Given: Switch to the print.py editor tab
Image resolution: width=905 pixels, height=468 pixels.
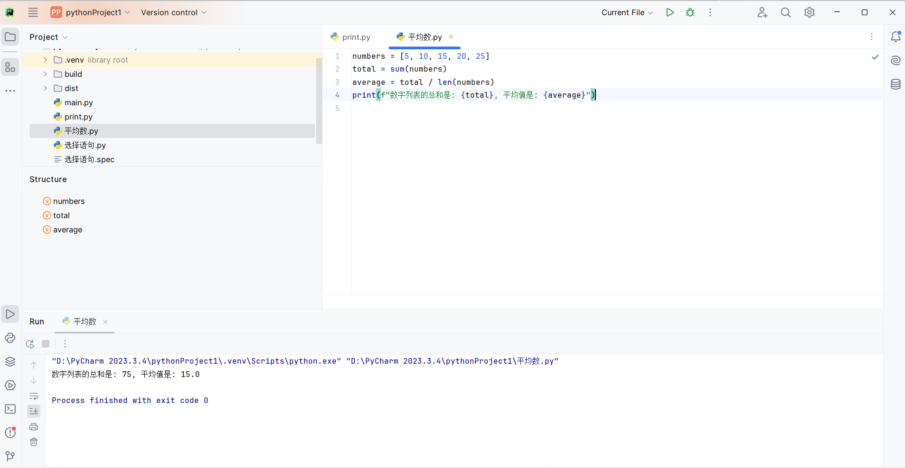Looking at the screenshot, I should (x=351, y=37).
